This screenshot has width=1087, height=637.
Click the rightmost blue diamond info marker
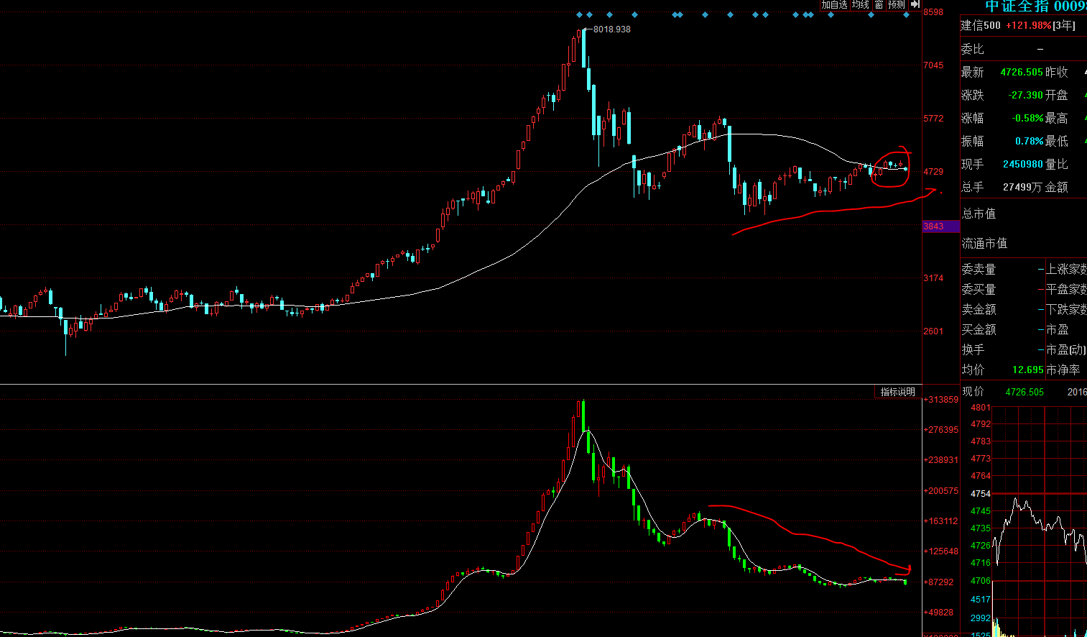(907, 14)
